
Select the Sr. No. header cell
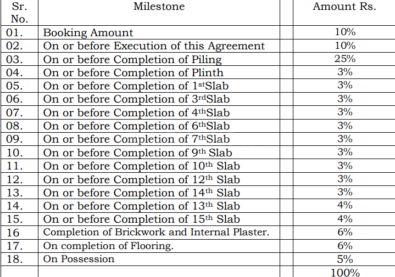pyautogui.click(x=19, y=13)
